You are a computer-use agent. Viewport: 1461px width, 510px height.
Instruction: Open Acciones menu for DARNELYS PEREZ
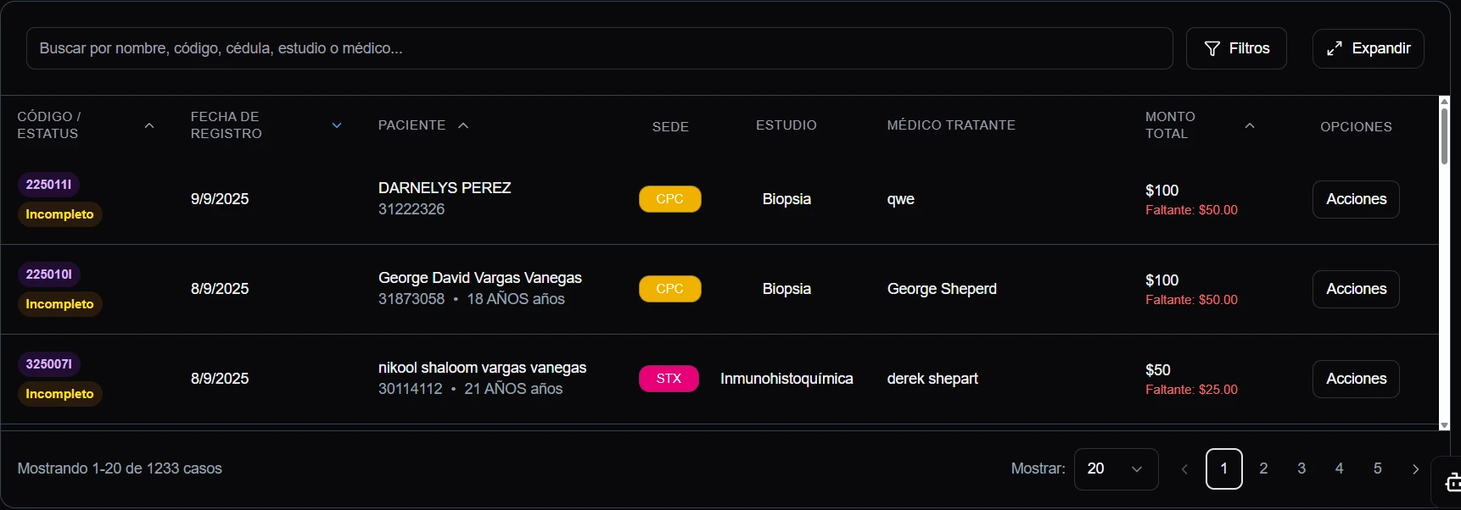coord(1356,199)
